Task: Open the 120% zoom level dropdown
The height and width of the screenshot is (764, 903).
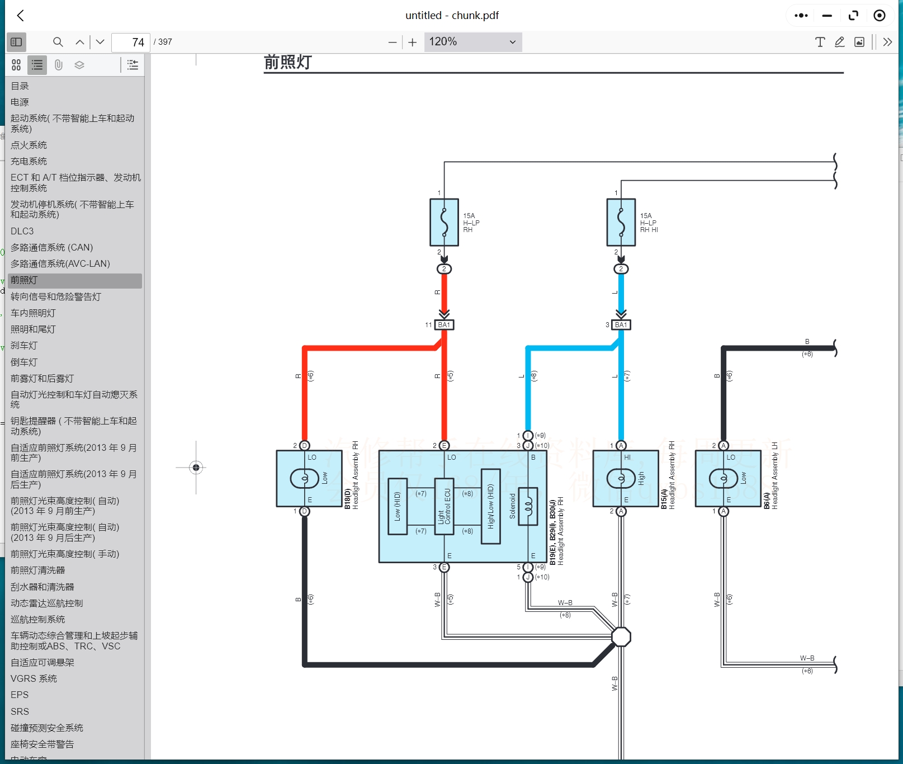Action: [472, 42]
